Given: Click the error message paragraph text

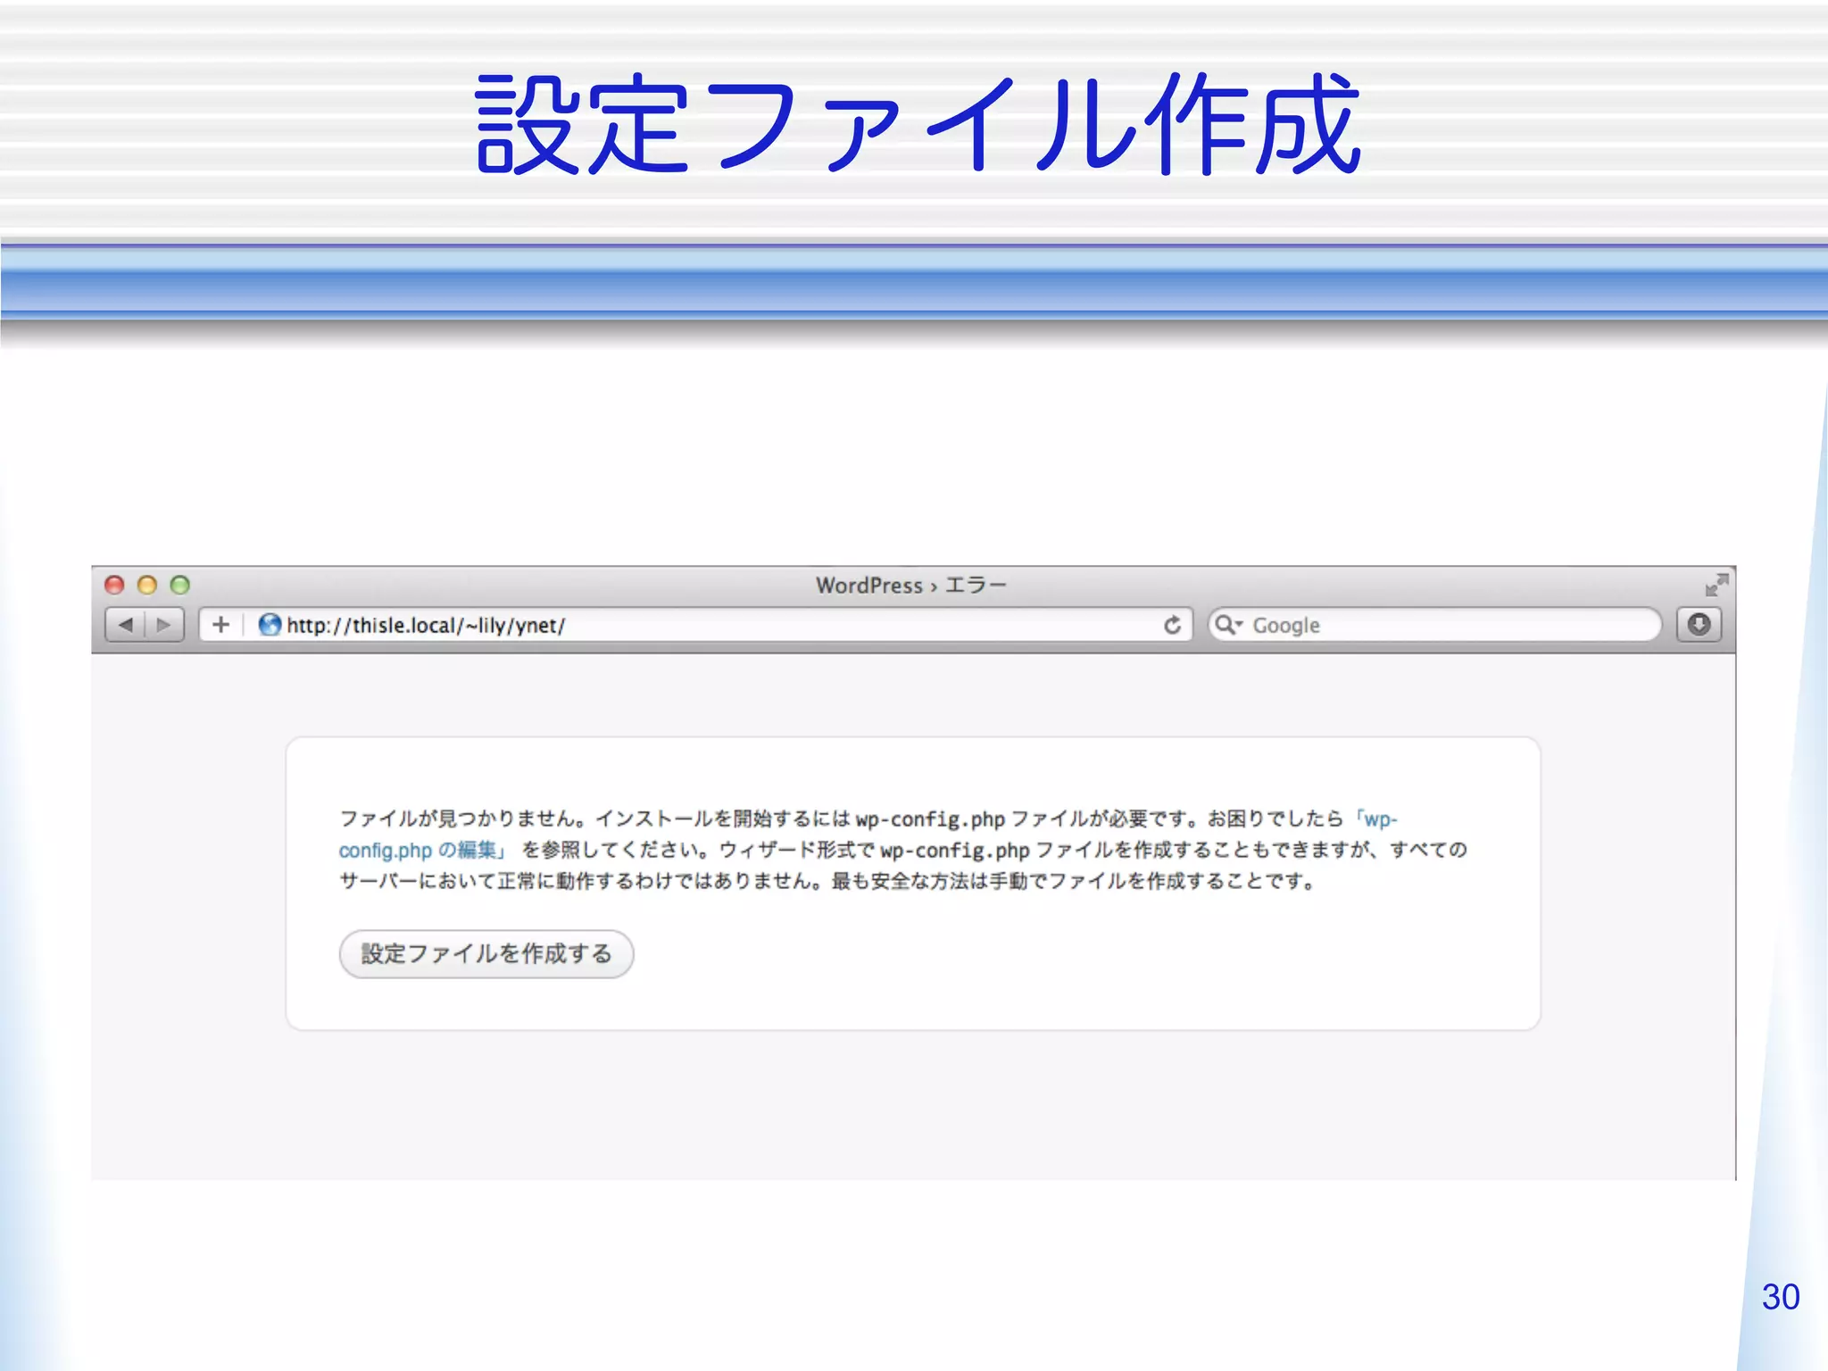Looking at the screenshot, I should pos(893,881).
